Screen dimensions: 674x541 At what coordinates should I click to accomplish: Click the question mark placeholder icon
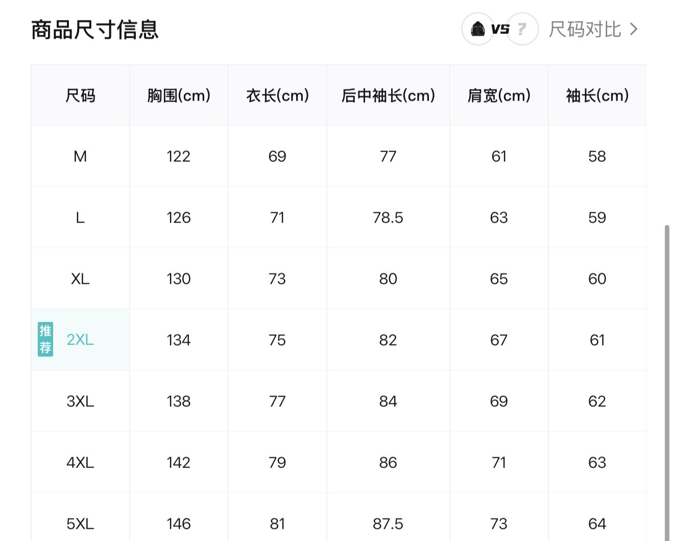(x=522, y=29)
